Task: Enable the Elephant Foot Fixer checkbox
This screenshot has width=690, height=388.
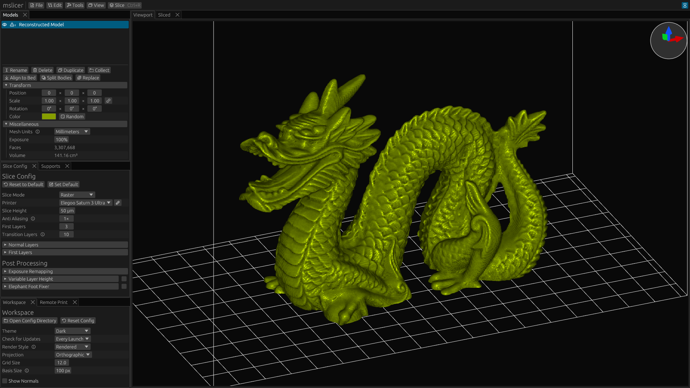Action: coord(124,287)
